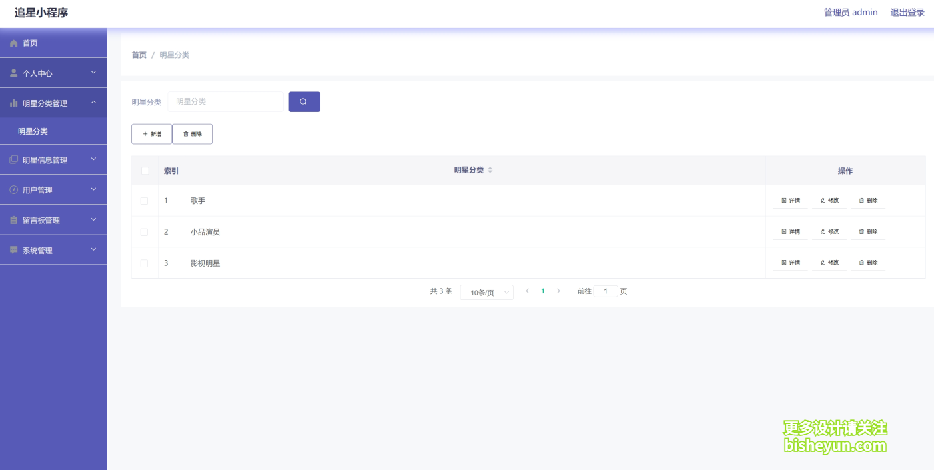Check the checkbox for the 小品演员 row
Viewport: 934px width, 470px height.
point(145,232)
